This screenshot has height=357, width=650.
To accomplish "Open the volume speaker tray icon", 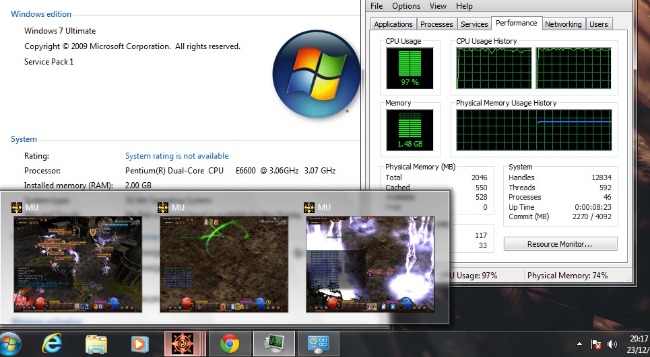I will (612, 344).
